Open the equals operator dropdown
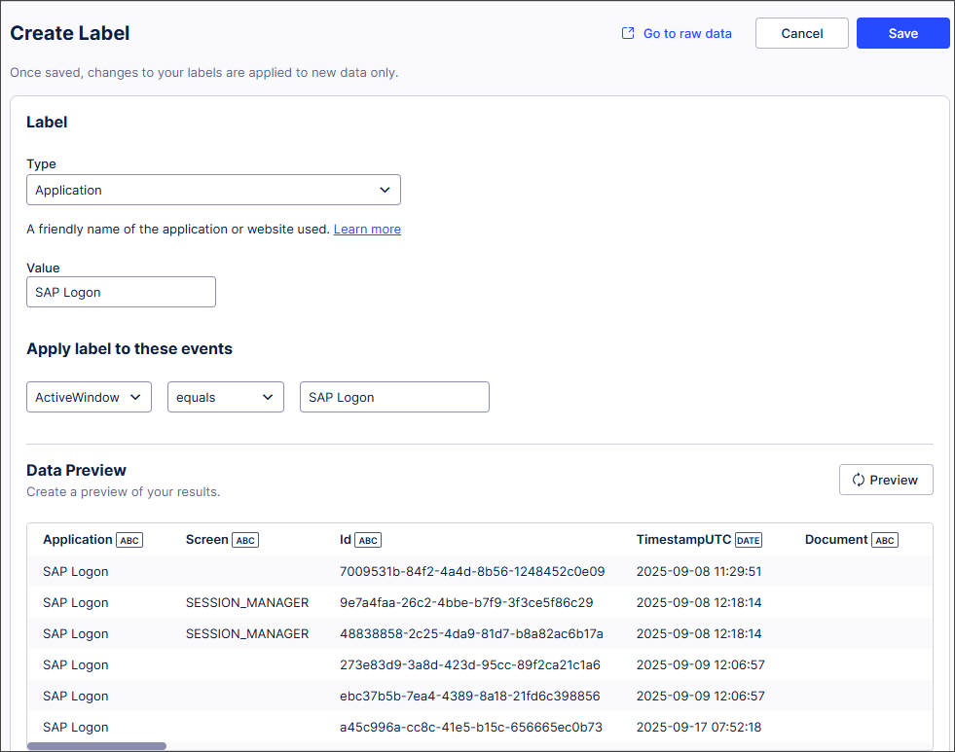 (225, 397)
